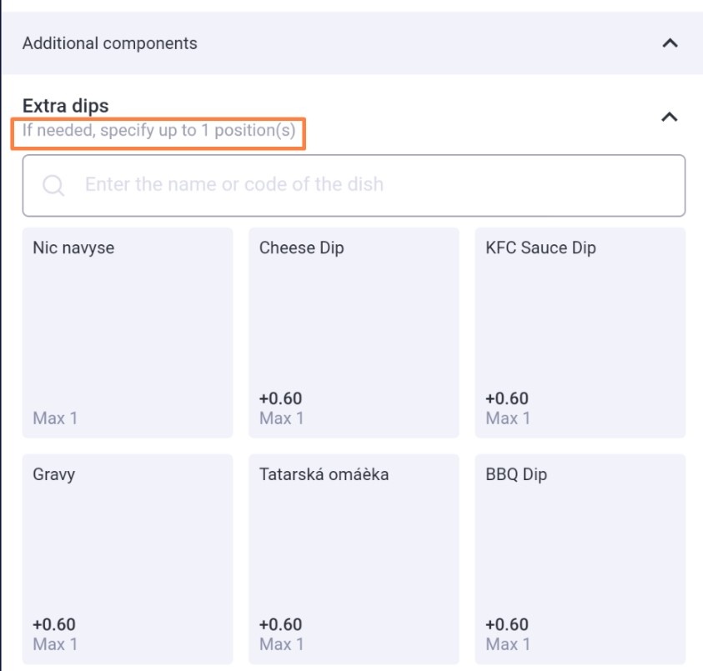Click the +0.60 price on Cheese Dip

click(281, 398)
